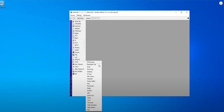Expand the System submenu arrow
This screenshot has width=224, height=112.
click(x=84, y=50)
